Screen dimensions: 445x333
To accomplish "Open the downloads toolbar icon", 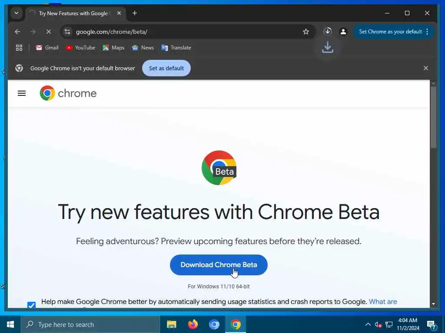I will point(328,31).
